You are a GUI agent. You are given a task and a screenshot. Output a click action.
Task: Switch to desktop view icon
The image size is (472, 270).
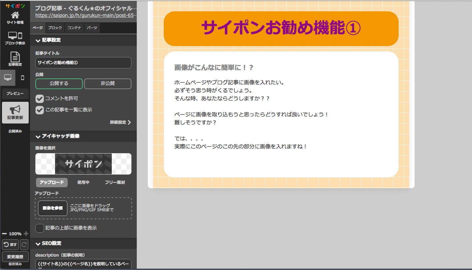pos(8,78)
